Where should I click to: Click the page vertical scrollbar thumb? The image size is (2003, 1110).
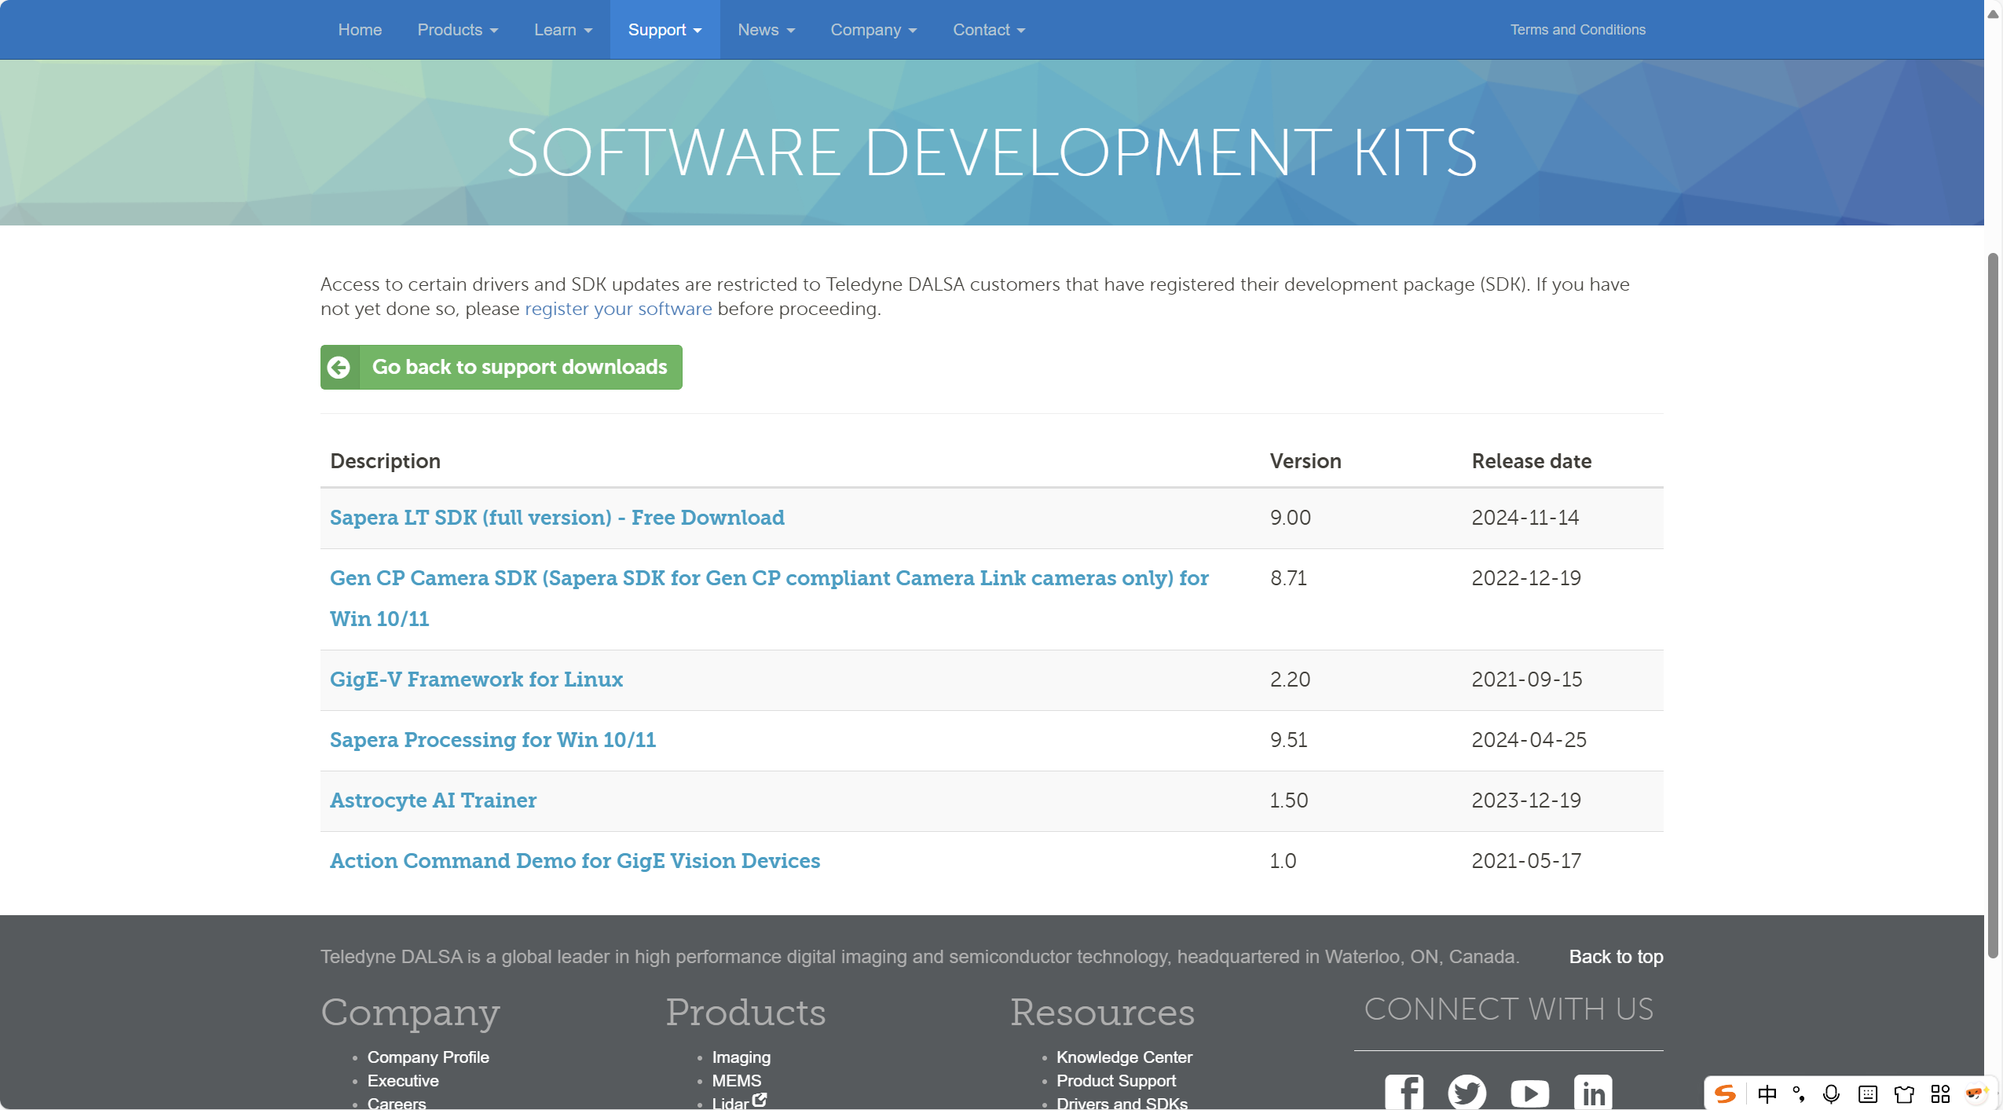1993,605
